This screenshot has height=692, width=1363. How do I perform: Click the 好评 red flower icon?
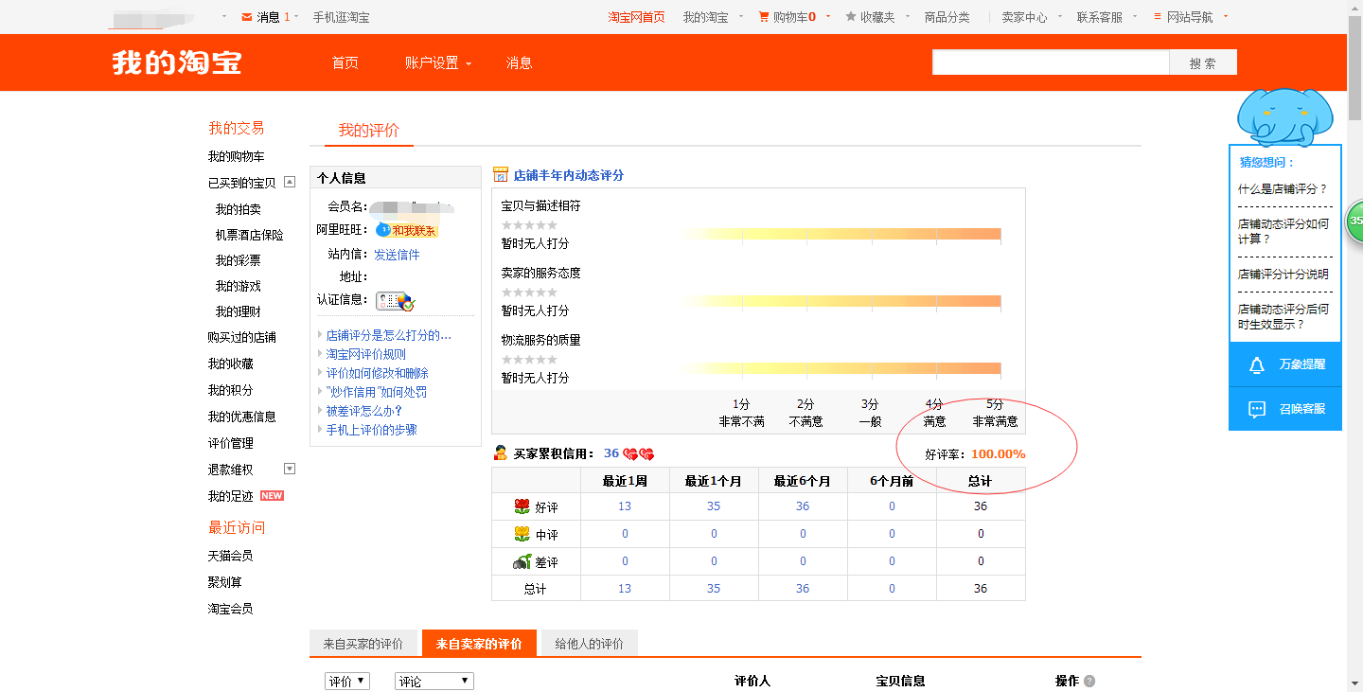tap(522, 506)
